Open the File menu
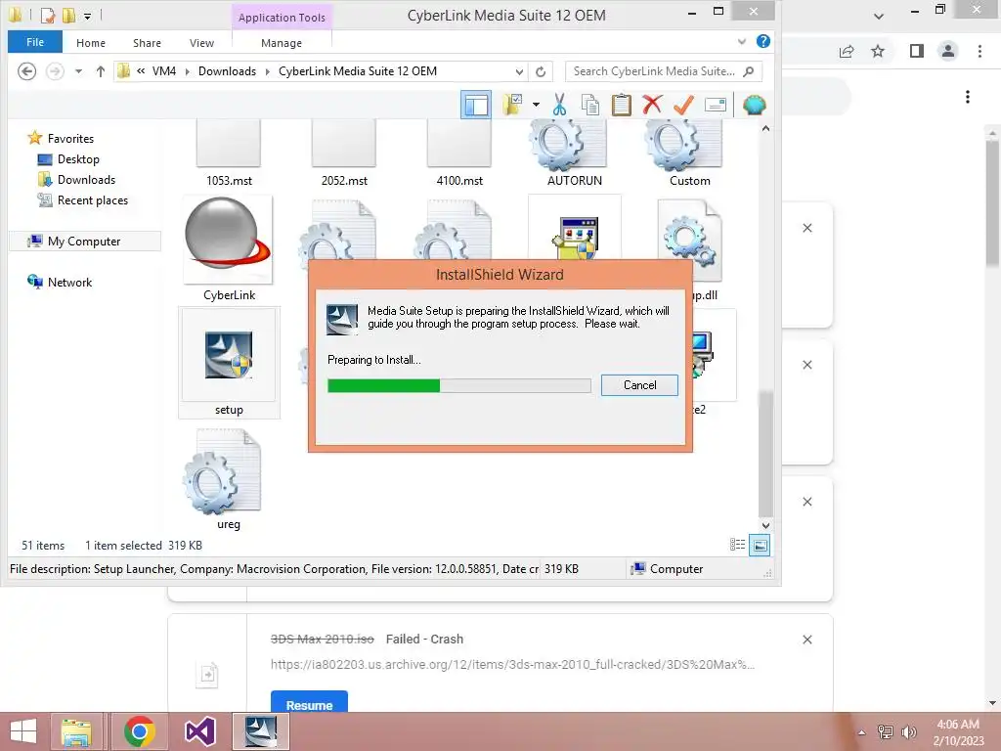Viewport: 1001px width, 751px height. click(35, 42)
